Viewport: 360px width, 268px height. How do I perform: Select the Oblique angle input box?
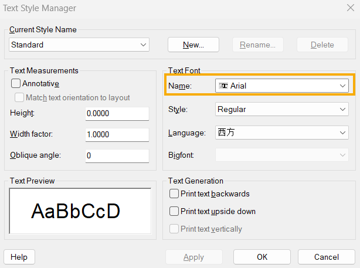tap(117, 156)
